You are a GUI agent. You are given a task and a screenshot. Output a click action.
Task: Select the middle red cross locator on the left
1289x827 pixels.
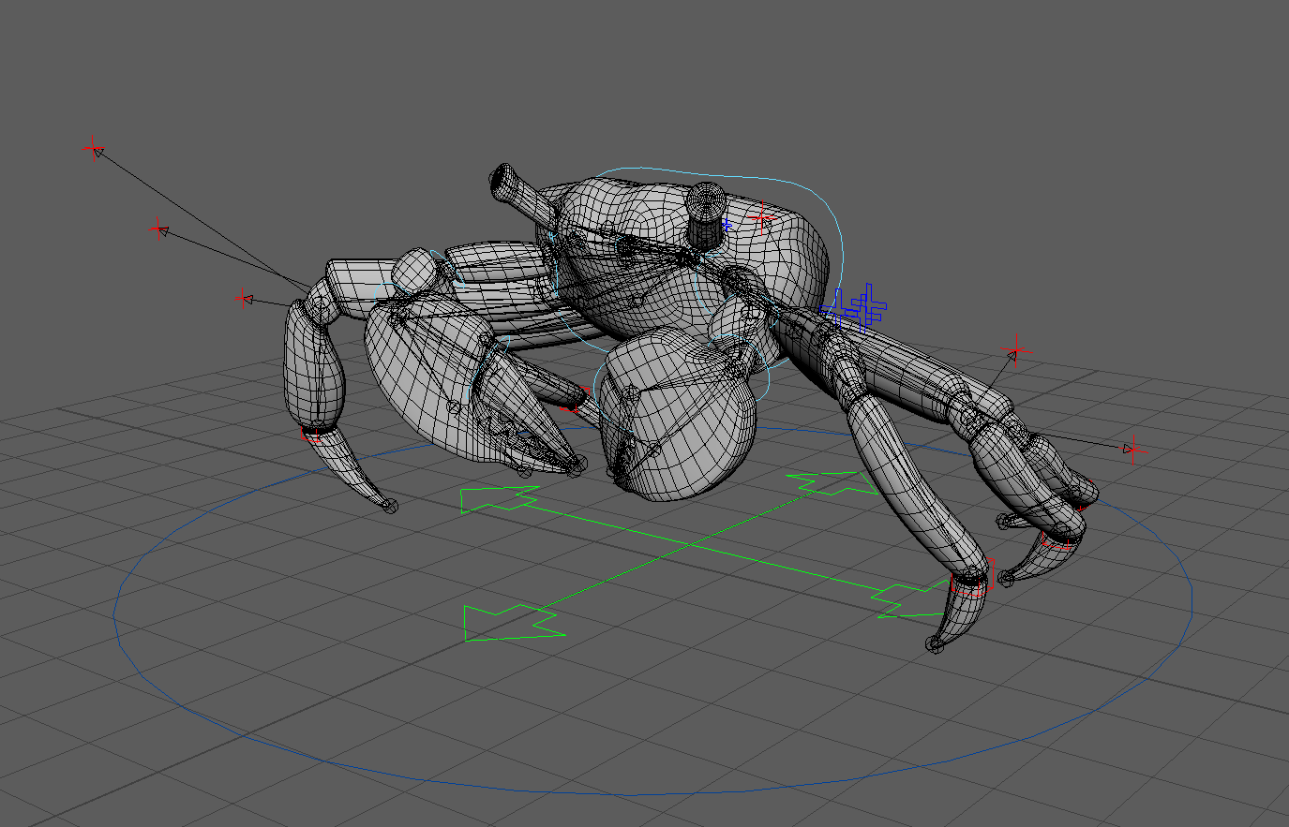coord(158,228)
